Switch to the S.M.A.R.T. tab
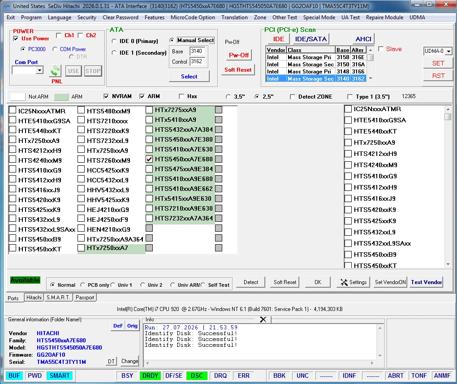 point(58,298)
